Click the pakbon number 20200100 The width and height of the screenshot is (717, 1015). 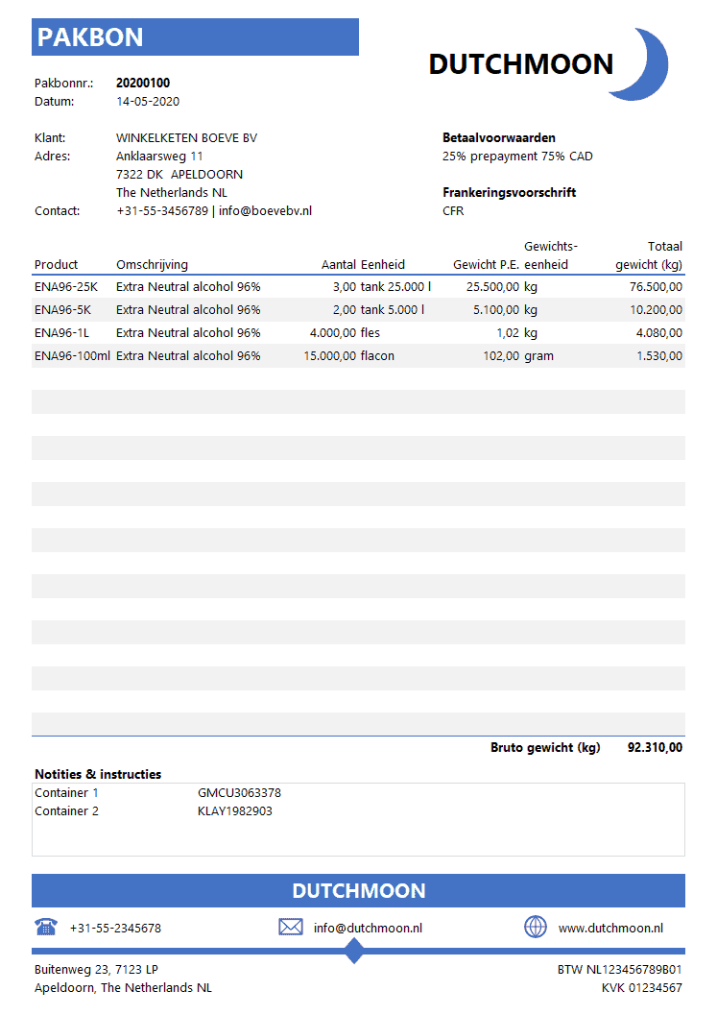coord(143,84)
